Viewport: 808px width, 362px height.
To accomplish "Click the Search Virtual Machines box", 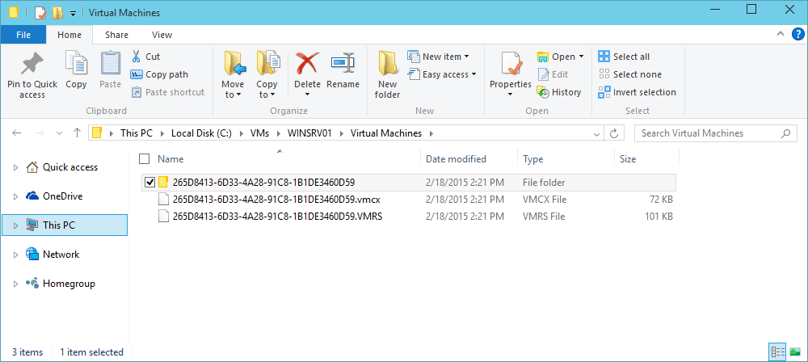I will point(715,133).
